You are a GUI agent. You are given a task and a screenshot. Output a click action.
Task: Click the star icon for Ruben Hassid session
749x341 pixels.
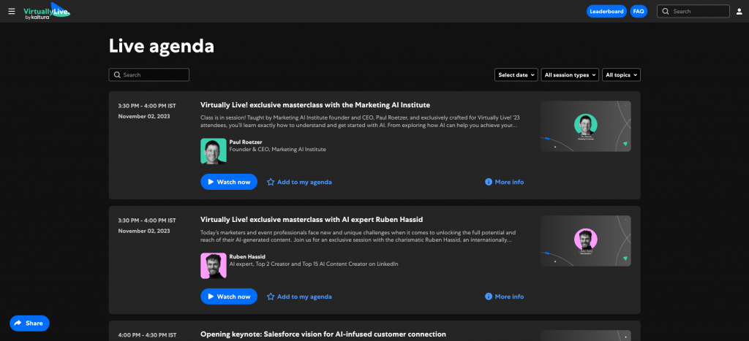[x=271, y=296]
